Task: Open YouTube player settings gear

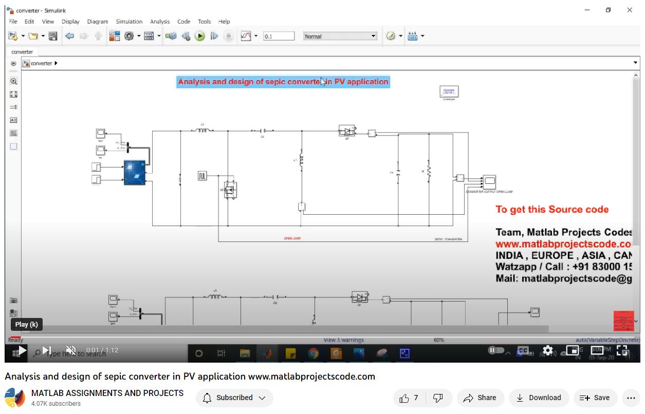Action: coord(548,350)
